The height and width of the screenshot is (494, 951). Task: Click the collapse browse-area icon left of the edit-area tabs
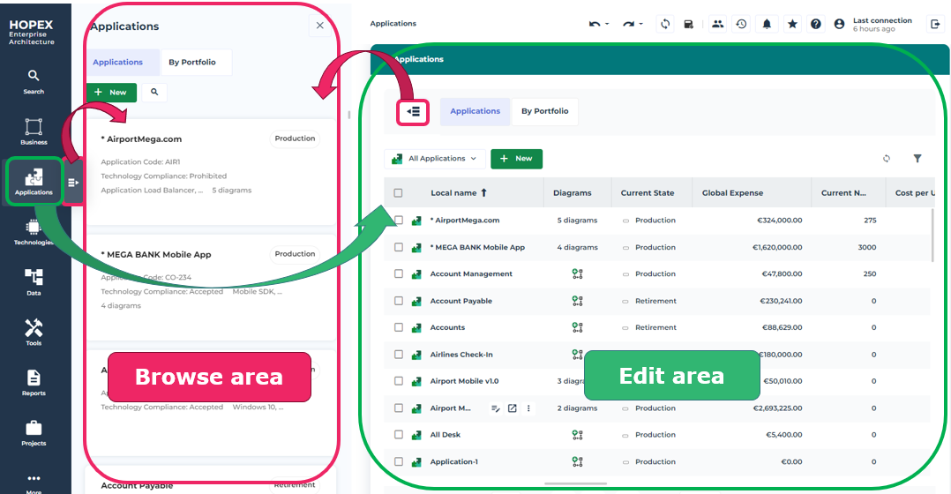coord(413,111)
